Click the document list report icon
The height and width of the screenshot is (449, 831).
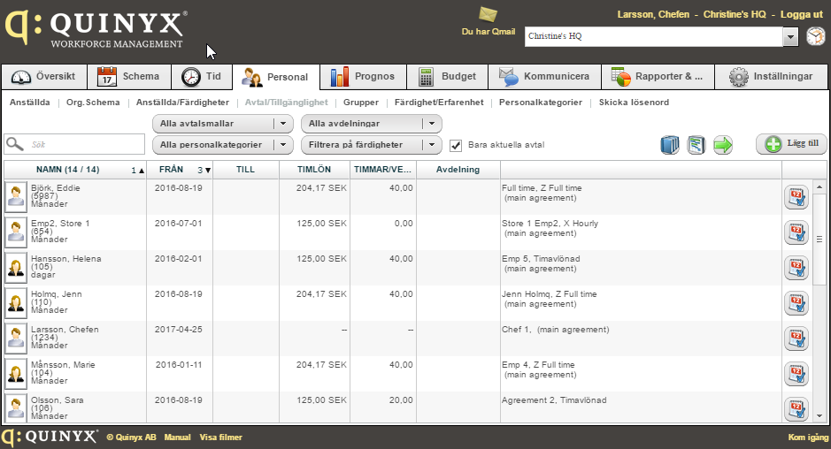coord(696,145)
